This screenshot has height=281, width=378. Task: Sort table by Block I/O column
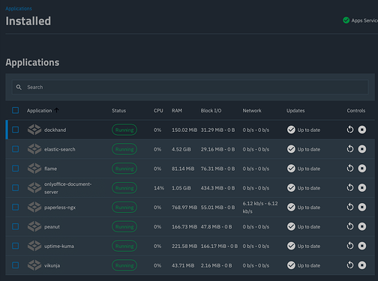211,110
